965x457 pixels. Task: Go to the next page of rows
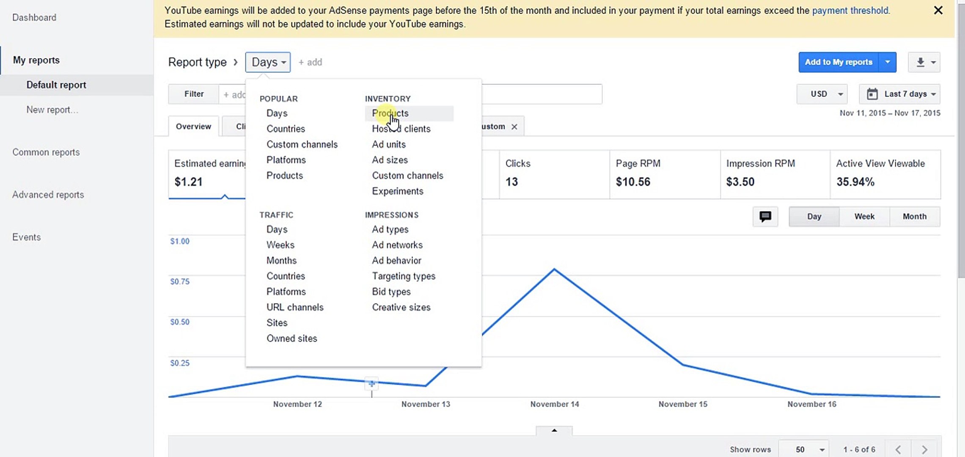(924, 449)
